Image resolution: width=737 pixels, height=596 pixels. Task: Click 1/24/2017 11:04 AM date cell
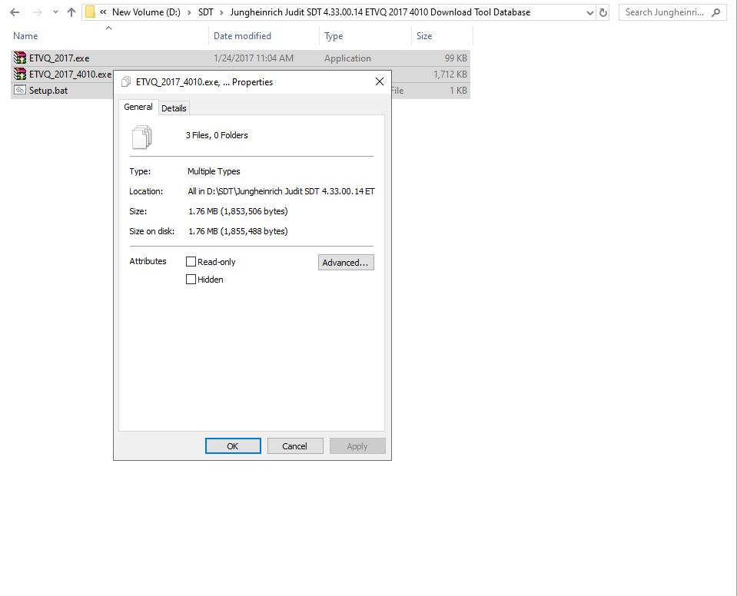pyautogui.click(x=254, y=58)
